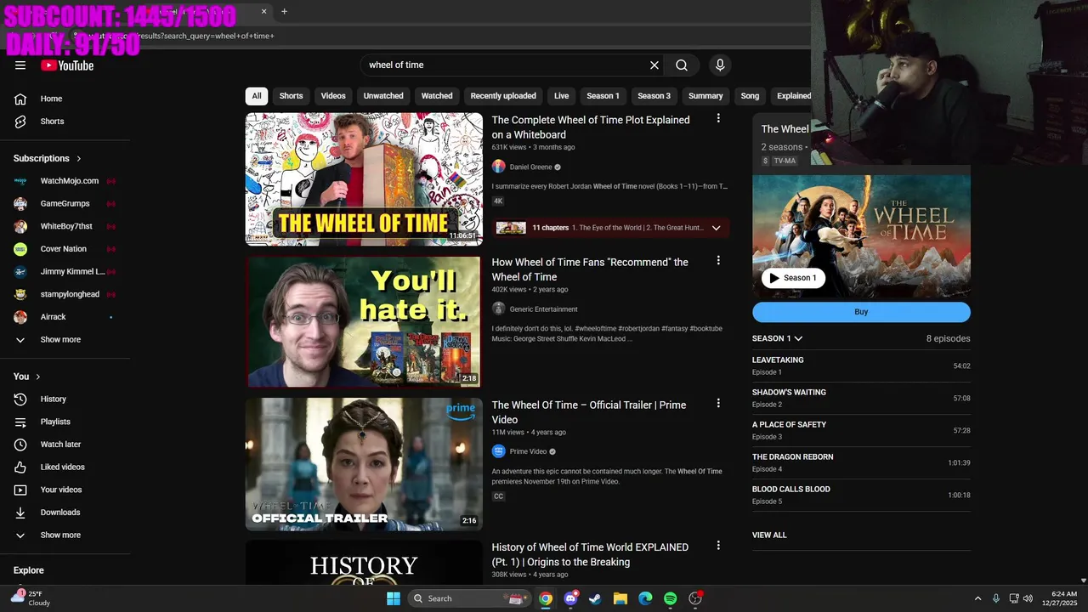Show hidden system tray icons
Image resolution: width=1088 pixels, height=612 pixels.
point(977,598)
